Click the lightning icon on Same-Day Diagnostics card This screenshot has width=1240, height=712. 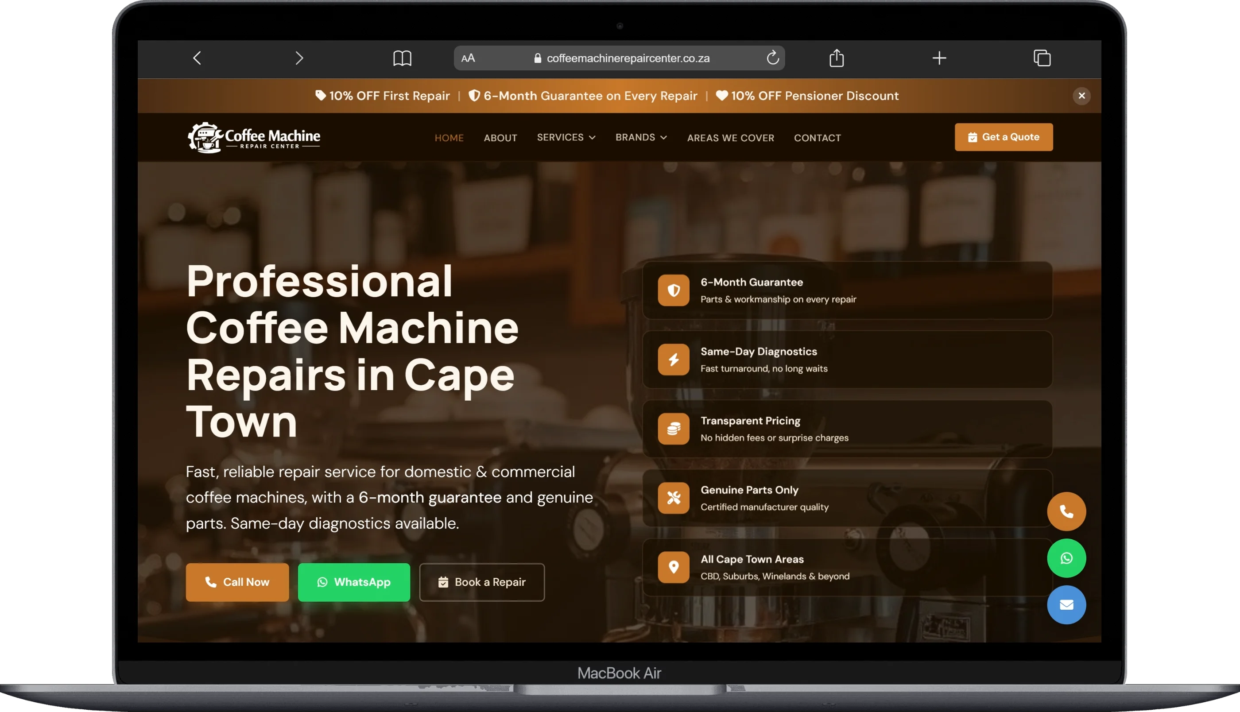point(673,360)
